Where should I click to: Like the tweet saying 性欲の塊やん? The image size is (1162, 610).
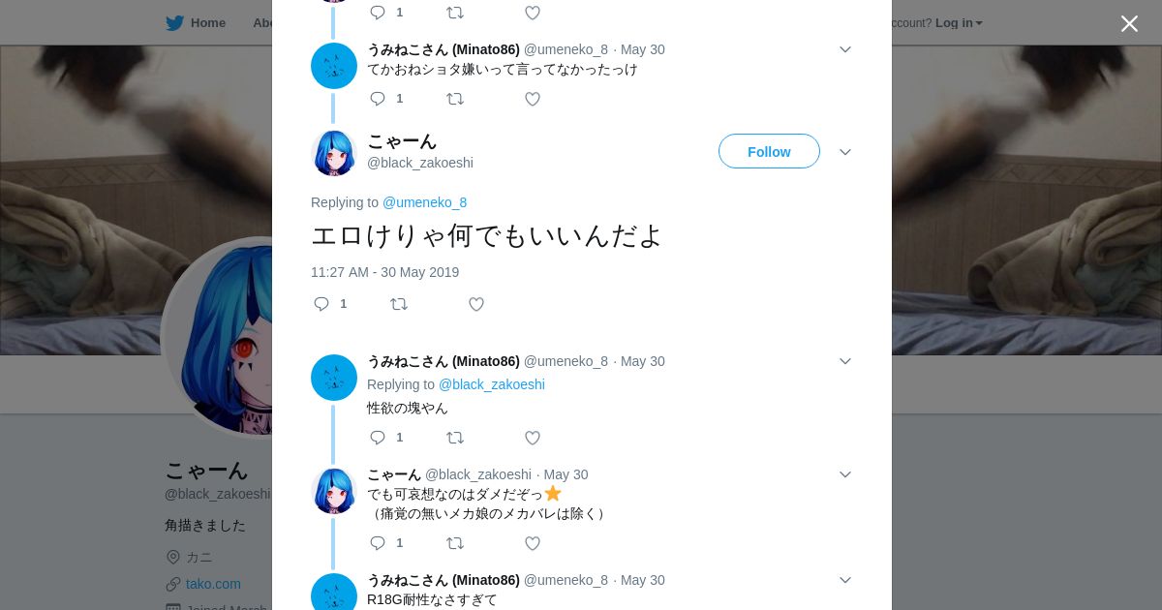point(533,438)
